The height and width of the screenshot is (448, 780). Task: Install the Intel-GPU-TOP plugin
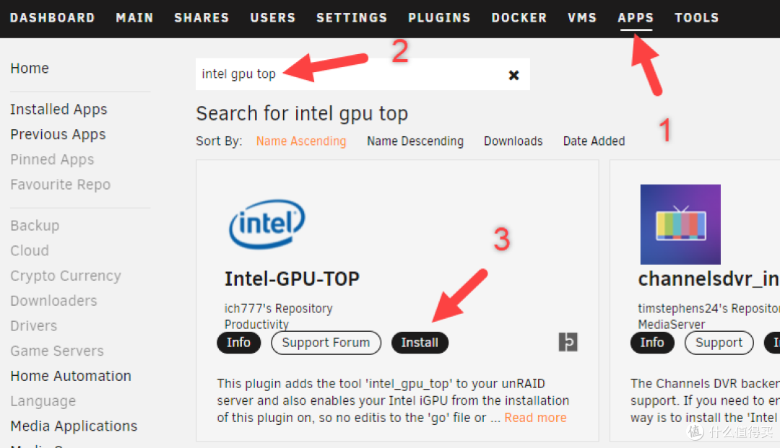[x=420, y=343]
